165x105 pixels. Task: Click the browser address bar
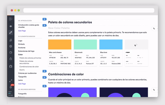[x=89, y=10]
